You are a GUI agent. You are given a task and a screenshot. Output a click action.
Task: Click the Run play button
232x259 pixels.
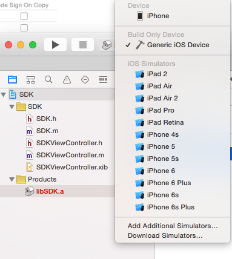tap(55, 45)
